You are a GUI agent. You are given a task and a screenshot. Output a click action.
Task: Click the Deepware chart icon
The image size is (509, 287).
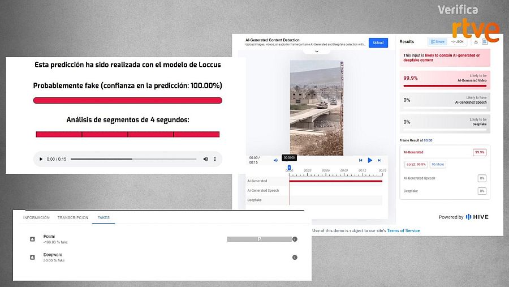[x=32, y=258]
